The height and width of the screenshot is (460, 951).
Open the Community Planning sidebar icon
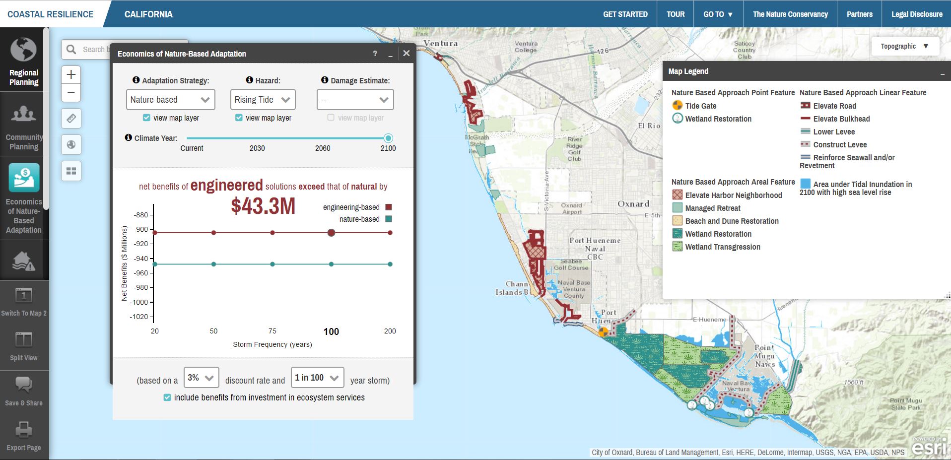[23, 114]
